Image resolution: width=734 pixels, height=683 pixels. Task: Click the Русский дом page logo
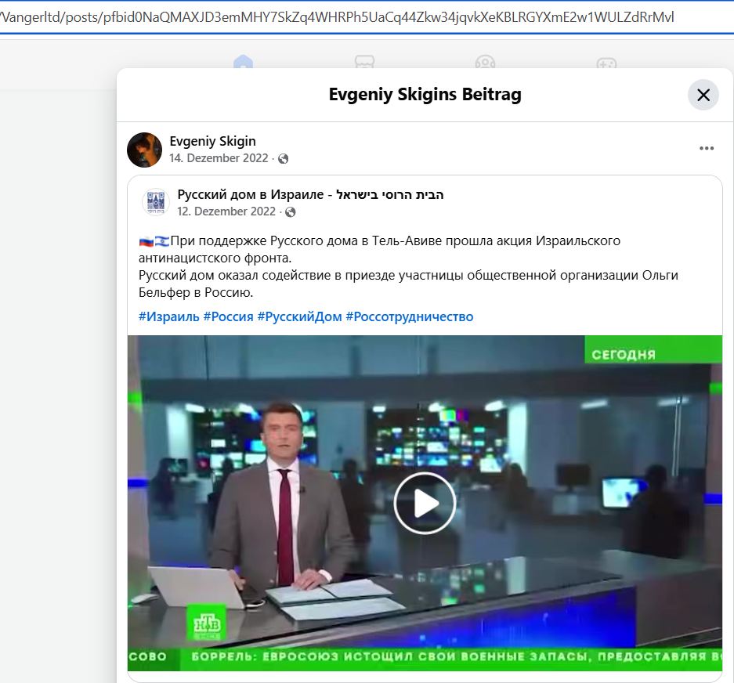(x=155, y=203)
